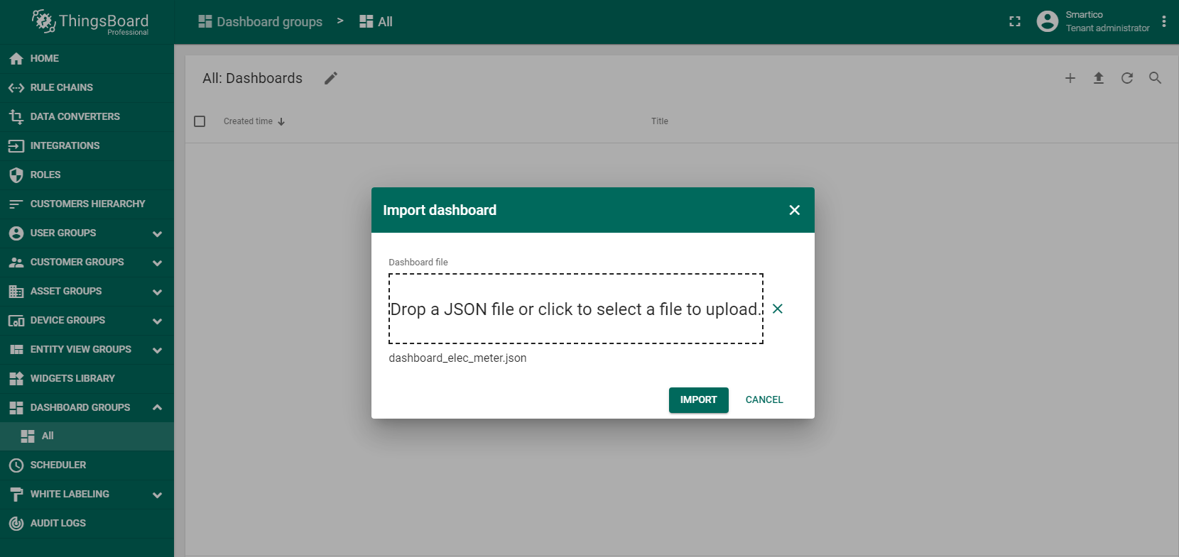
Task: Click the import dashboard upload icon
Action: click(x=1098, y=78)
